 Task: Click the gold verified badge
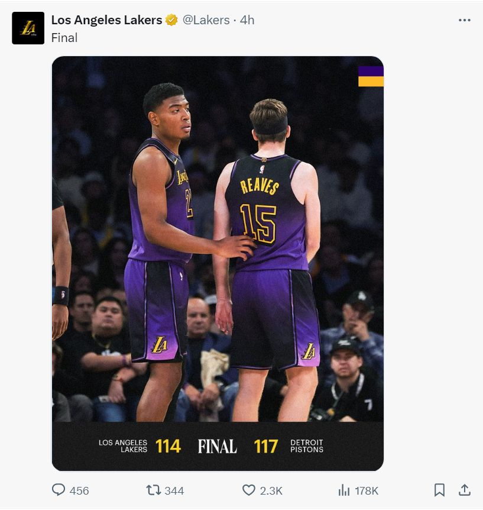171,20
